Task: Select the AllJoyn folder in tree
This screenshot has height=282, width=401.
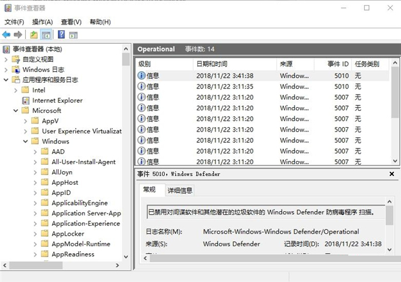Action: tap(62, 172)
